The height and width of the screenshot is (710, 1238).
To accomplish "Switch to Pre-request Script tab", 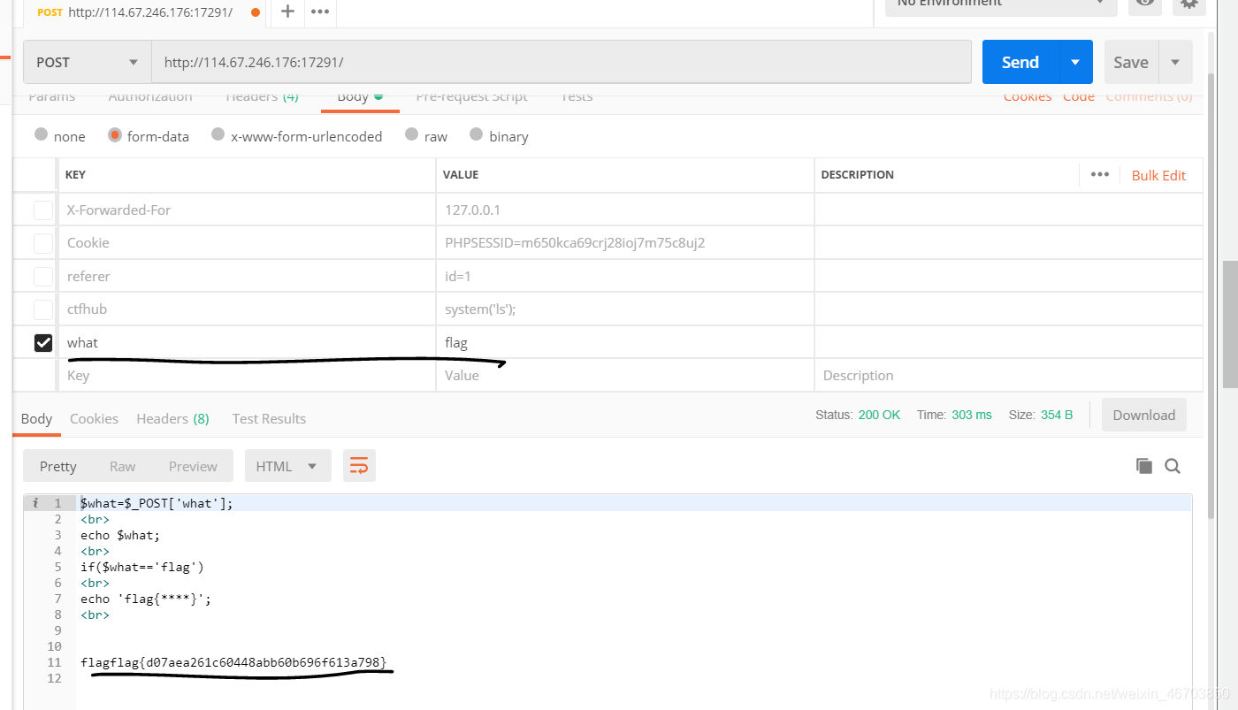I will click(471, 96).
